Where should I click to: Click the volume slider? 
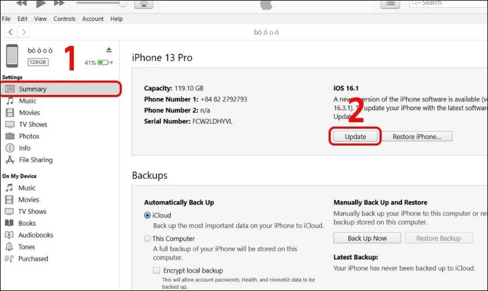point(101,3)
